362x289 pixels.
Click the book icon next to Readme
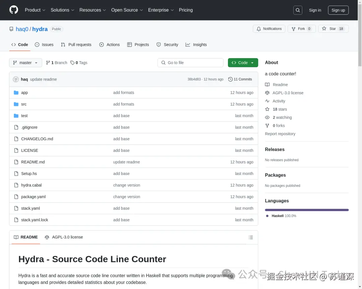(267, 85)
